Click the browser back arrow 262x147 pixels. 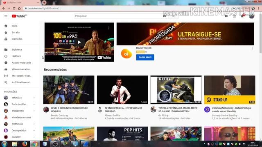pos(4,8)
